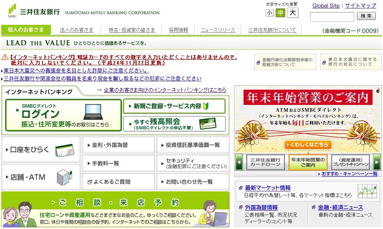Click the building icon for 店舗・ATM
This screenshot has width=383, height=229.
click(x=64, y=177)
